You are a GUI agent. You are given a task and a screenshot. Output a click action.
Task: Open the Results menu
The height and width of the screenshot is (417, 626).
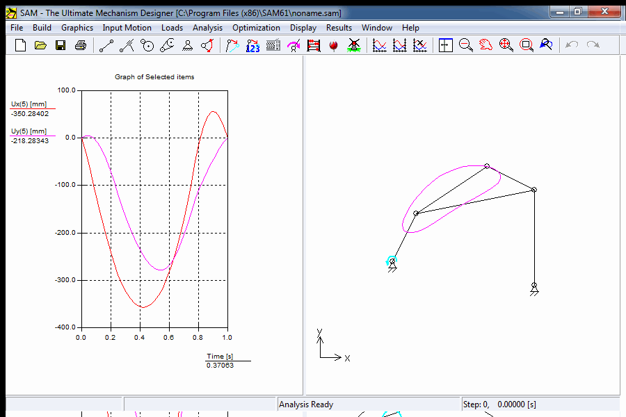[x=339, y=28]
